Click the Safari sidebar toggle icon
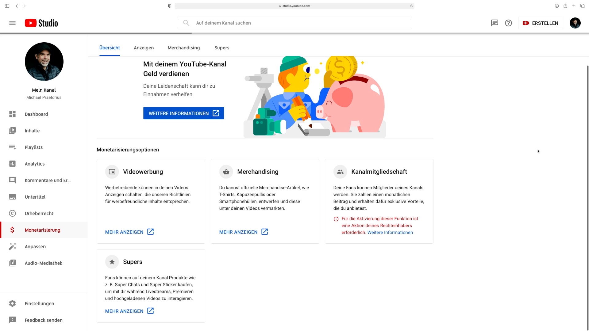 tap(7, 6)
